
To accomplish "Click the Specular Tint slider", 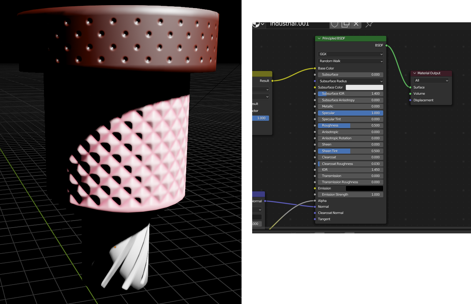I will click(x=351, y=119).
